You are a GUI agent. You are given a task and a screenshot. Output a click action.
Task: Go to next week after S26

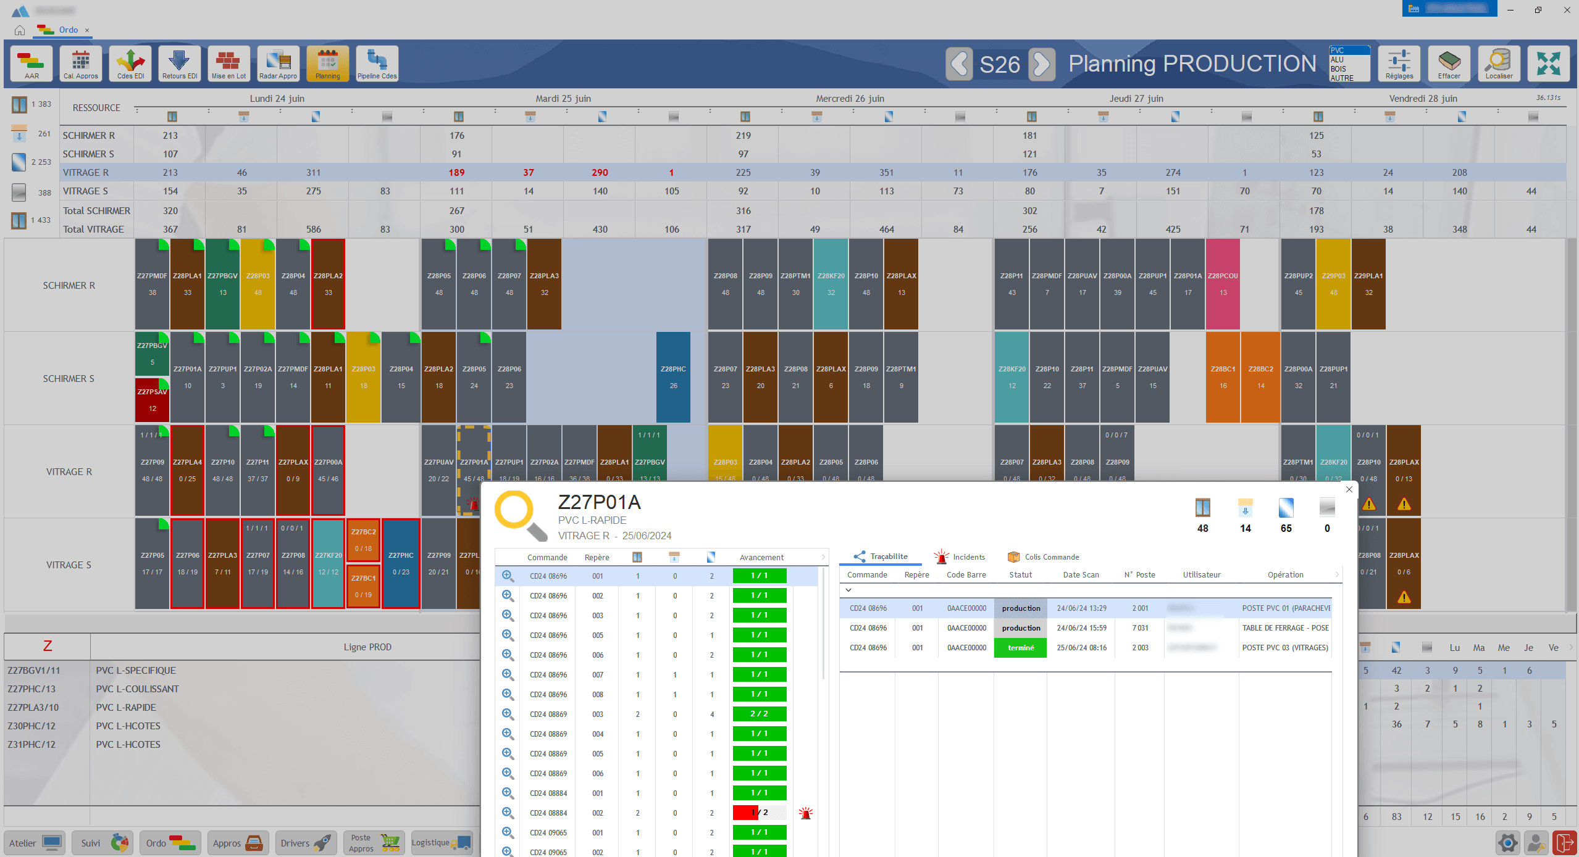point(1042,64)
